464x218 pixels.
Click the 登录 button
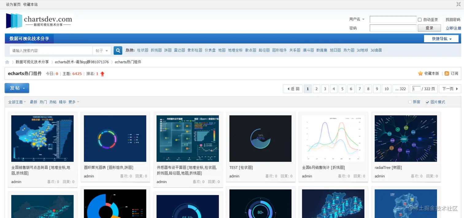coord(429,28)
